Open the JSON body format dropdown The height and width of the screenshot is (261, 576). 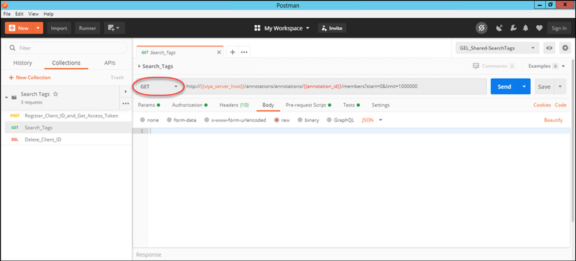[x=372, y=120]
